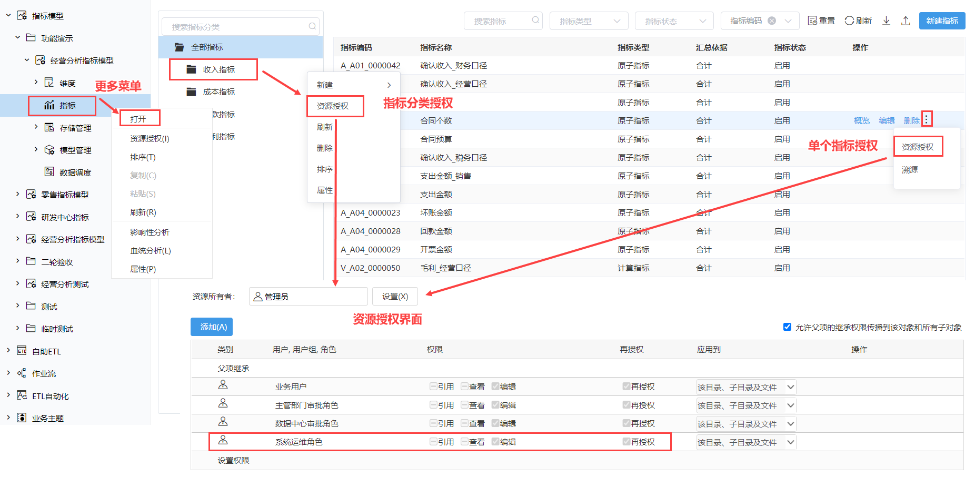Open the 指标编码 dropdown arrow

(x=788, y=21)
